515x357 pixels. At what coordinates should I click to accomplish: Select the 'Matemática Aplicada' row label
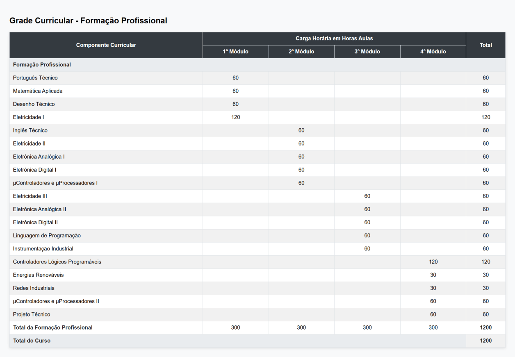pyautogui.click(x=38, y=91)
